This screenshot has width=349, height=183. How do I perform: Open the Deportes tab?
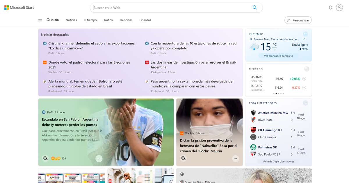click(x=126, y=20)
